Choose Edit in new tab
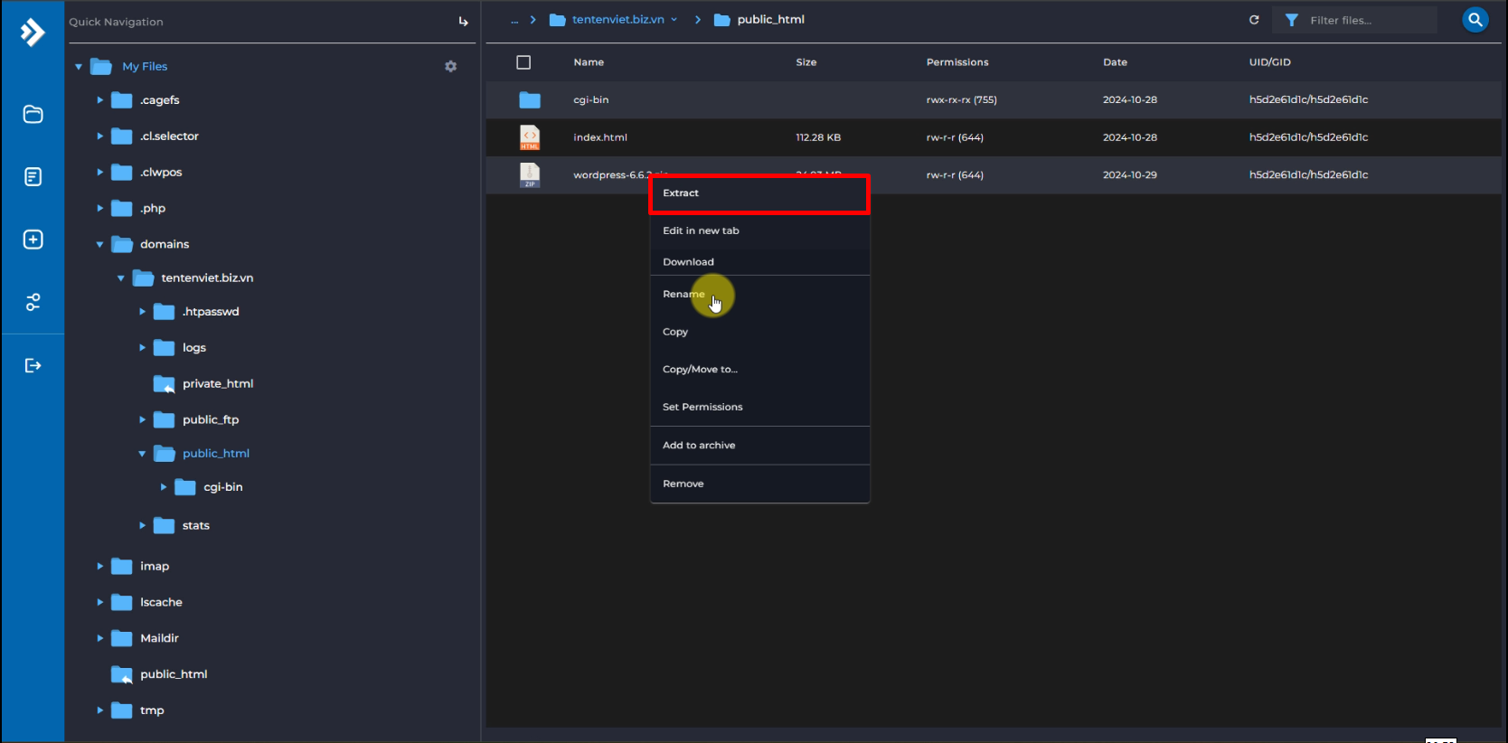Image resolution: width=1508 pixels, height=743 pixels. [759, 230]
